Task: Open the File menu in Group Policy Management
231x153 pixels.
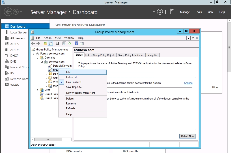Action: (38, 38)
